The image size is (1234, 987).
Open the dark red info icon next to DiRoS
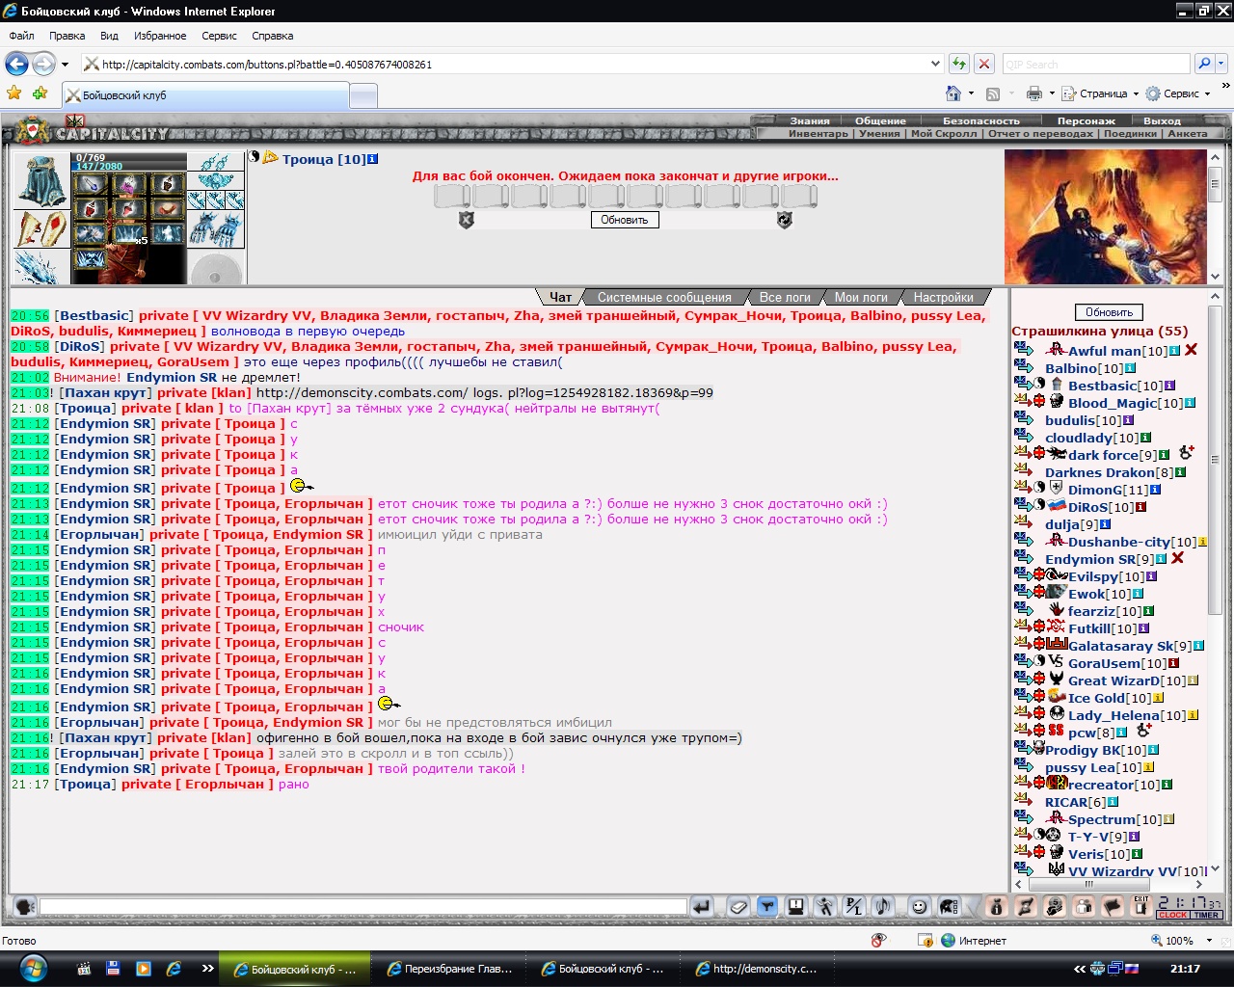click(x=1140, y=507)
